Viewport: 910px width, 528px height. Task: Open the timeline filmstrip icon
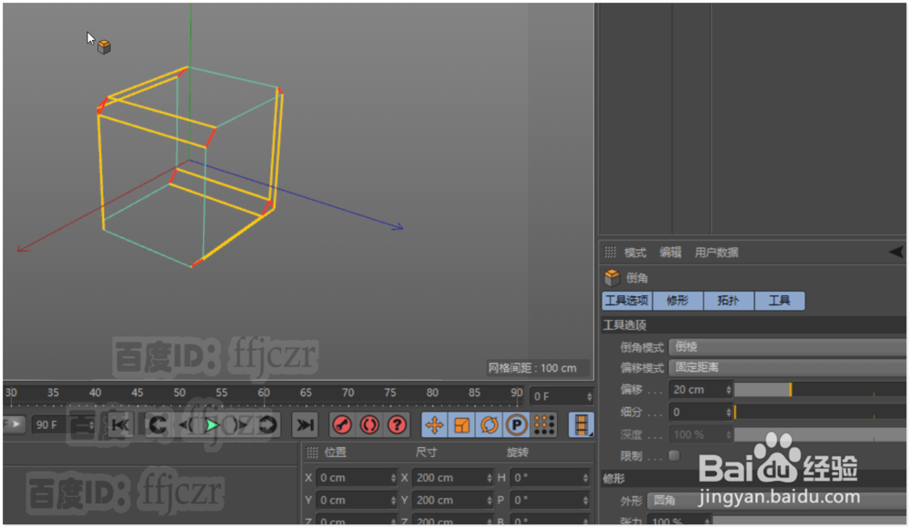(581, 424)
